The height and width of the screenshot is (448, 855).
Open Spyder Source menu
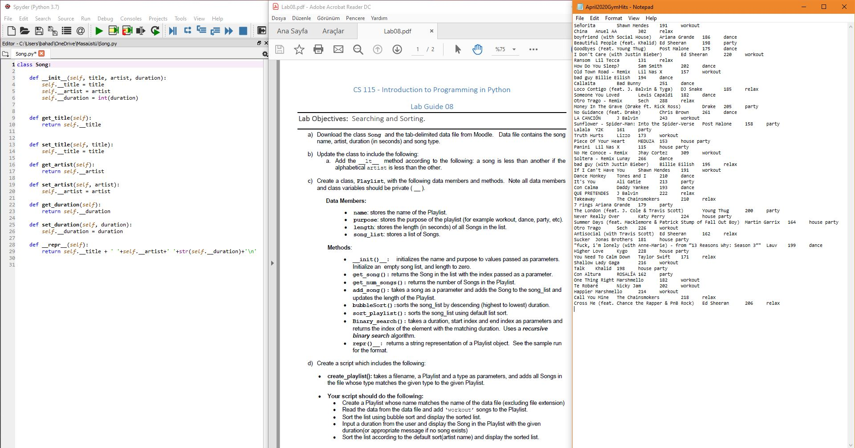tap(66, 18)
